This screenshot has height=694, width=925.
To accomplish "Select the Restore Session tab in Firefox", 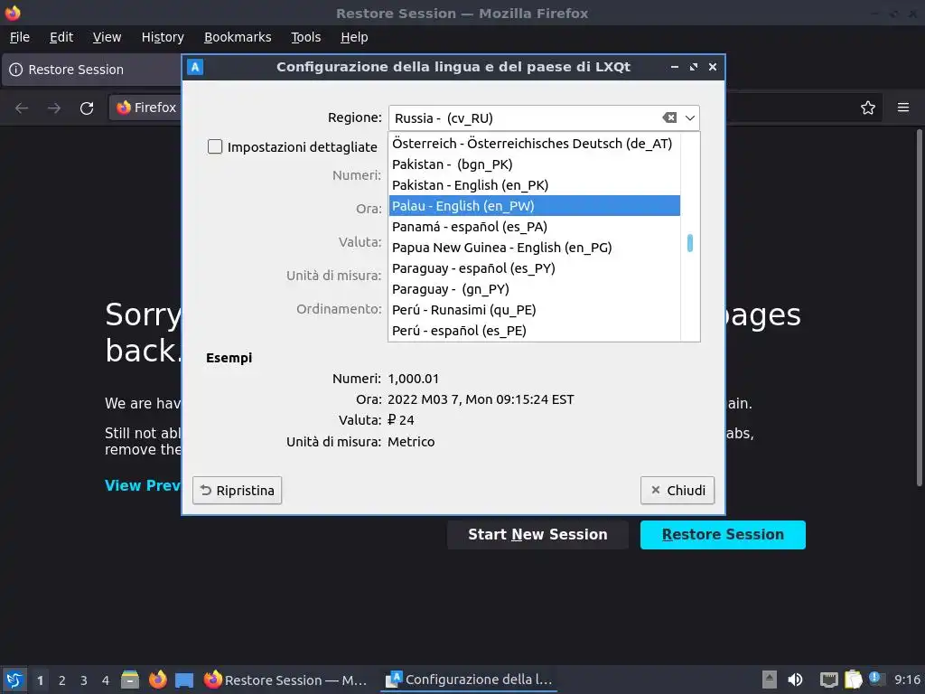I will click(x=92, y=70).
